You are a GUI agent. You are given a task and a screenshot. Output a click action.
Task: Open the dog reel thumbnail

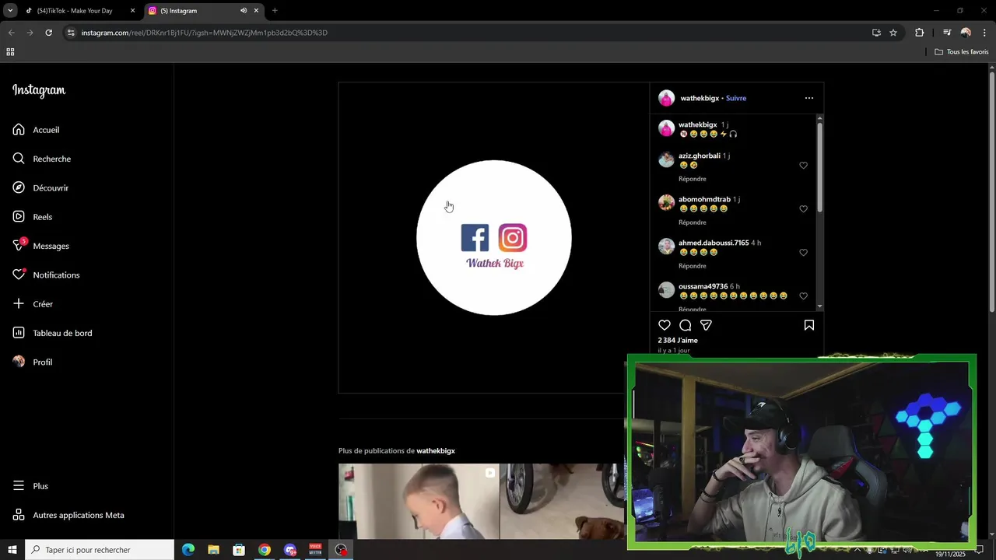(x=563, y=501)
